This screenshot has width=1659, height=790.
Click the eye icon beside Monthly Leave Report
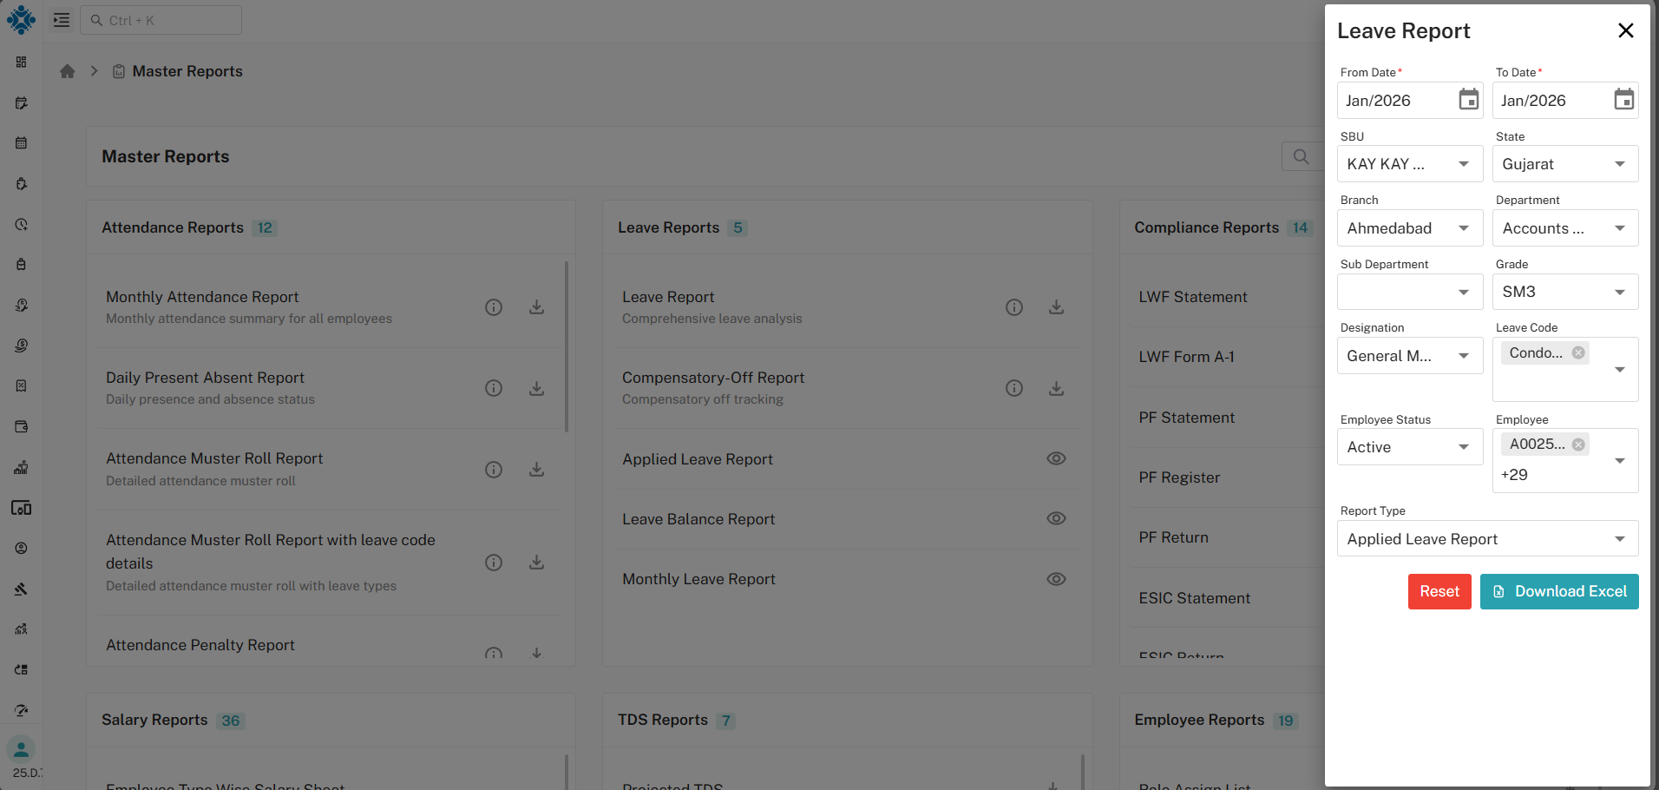(1056, 578)
